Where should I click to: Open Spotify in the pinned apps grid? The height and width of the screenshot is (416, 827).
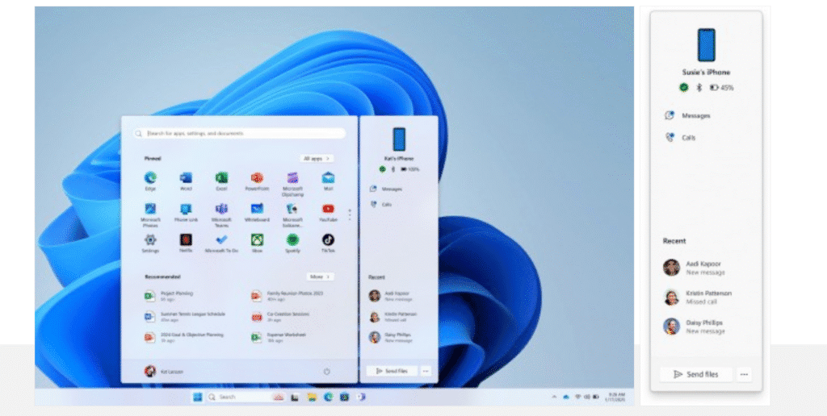pos(292,240)
